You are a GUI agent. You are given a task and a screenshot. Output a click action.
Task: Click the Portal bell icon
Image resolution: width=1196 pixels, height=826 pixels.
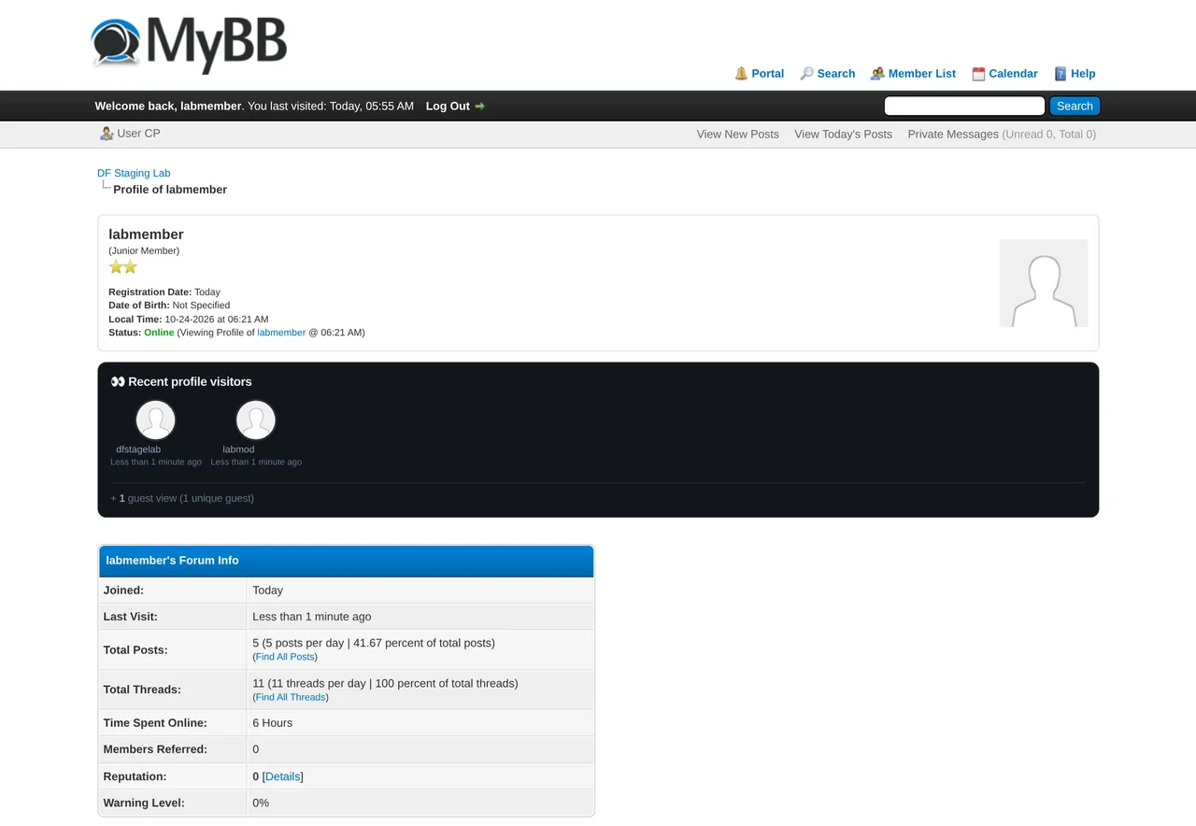pos(741,74)
